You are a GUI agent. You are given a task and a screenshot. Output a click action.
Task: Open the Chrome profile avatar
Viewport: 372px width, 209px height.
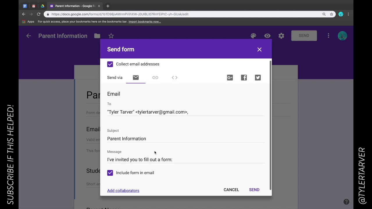click(x=341, y=14)
